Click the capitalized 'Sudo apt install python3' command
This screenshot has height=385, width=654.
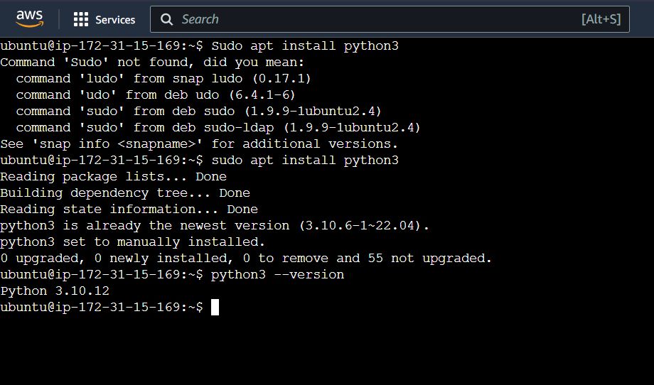305,45
